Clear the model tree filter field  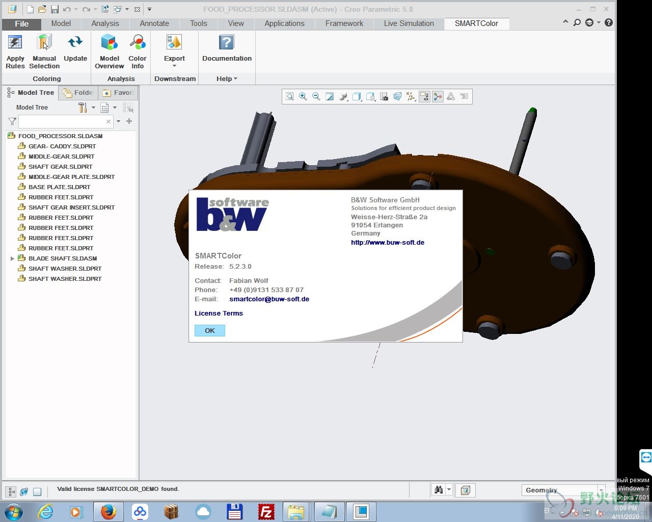(x=108, y=121)
